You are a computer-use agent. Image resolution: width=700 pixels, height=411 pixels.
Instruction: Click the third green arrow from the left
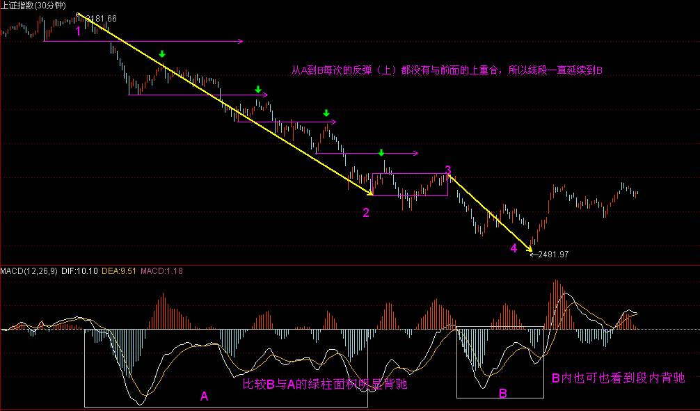tap(326, 113)
